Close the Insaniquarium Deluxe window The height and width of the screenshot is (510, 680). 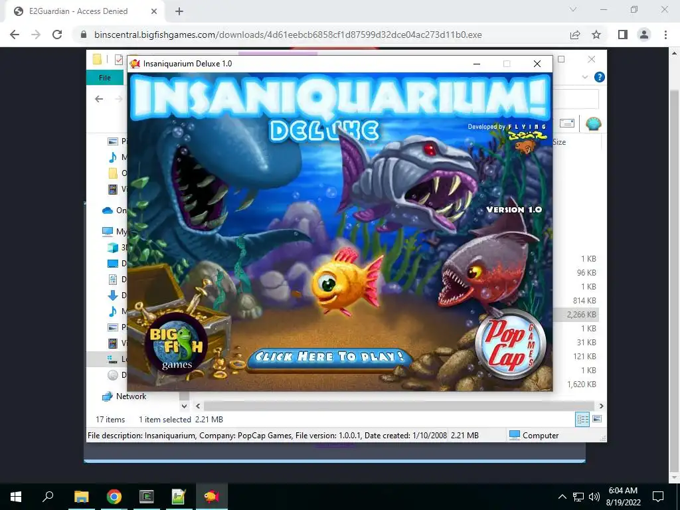(537, 64)
